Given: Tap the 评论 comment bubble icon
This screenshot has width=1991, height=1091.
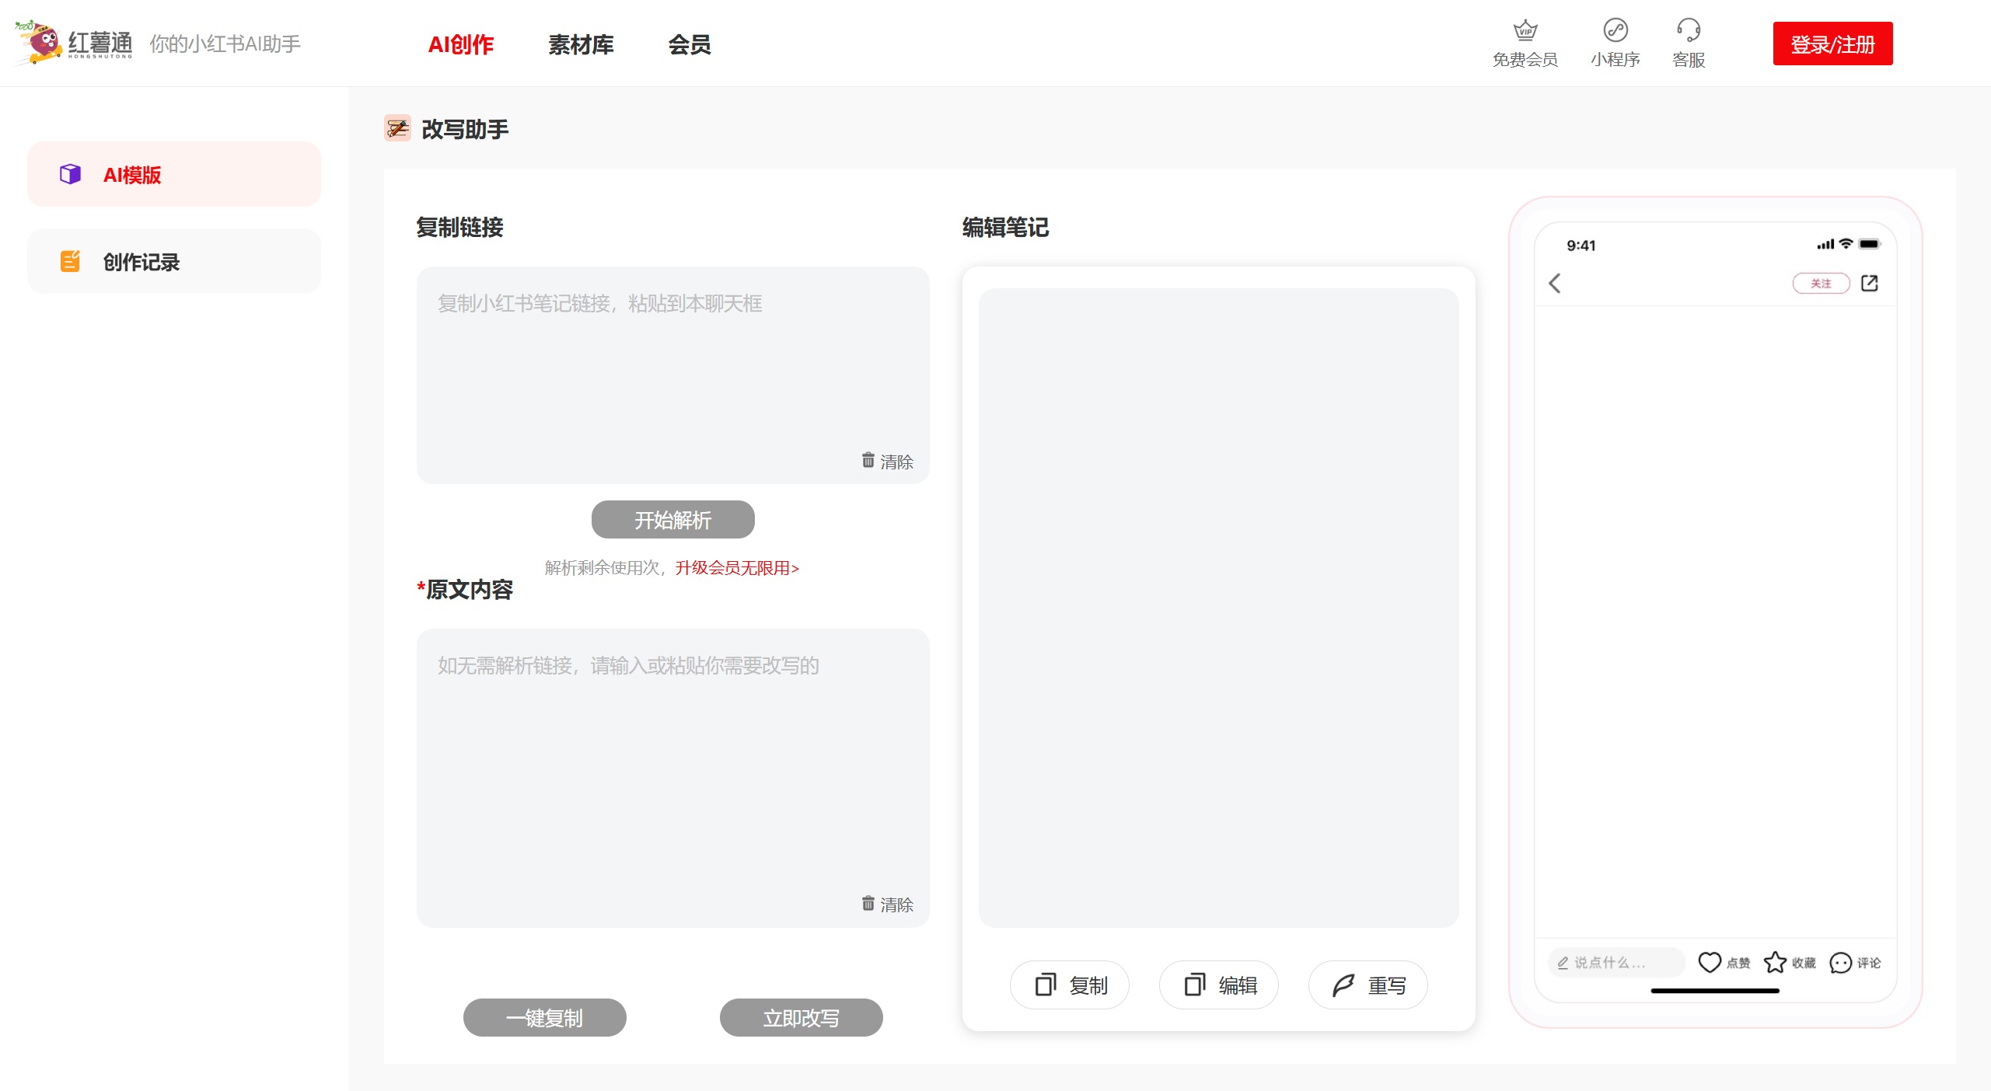Looking at the screenshot, I should [x=1840, y=963].
